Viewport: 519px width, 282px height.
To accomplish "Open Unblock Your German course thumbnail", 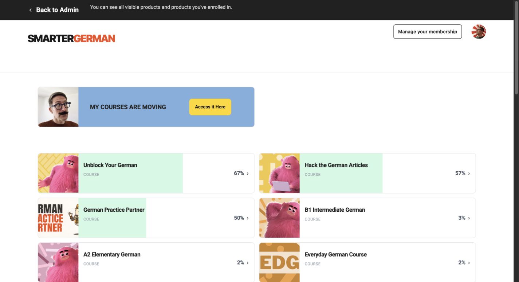I will 58,173.
